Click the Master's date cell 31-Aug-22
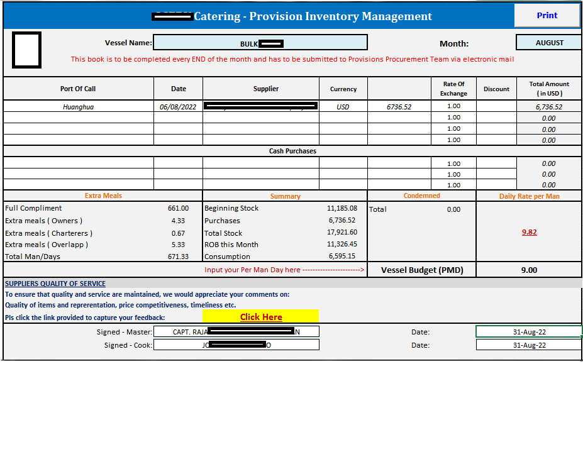Image resolution: width=583 pixels, height=464 pixels. tap(529, 331)
